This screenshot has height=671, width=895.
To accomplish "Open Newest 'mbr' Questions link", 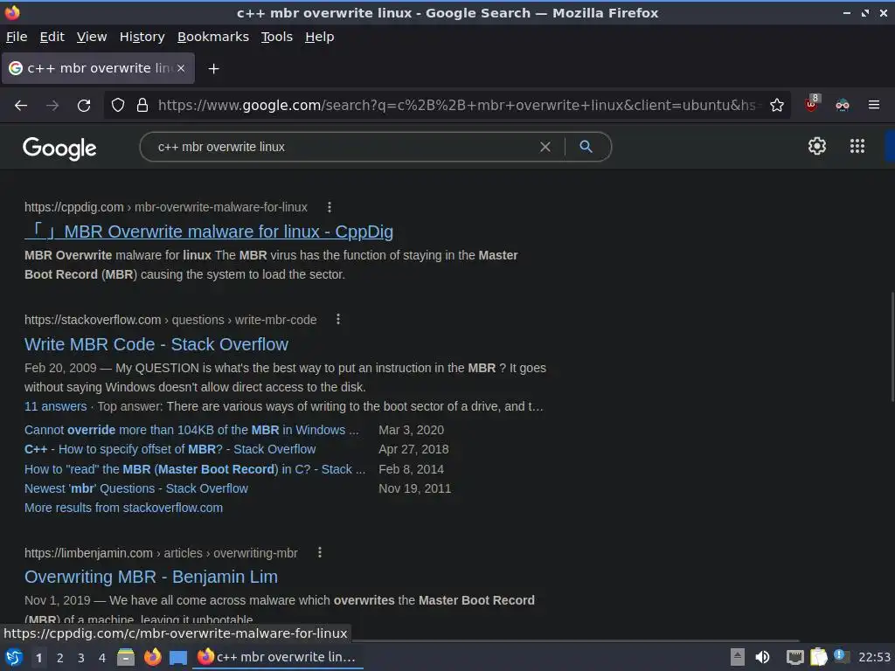I will 136,489.
